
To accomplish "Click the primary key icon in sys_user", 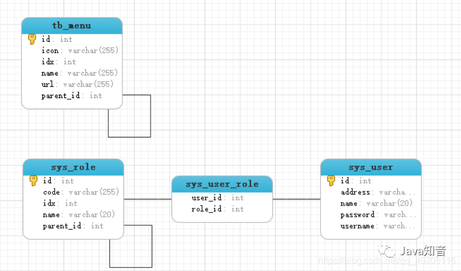I will (x=331, y=180).
